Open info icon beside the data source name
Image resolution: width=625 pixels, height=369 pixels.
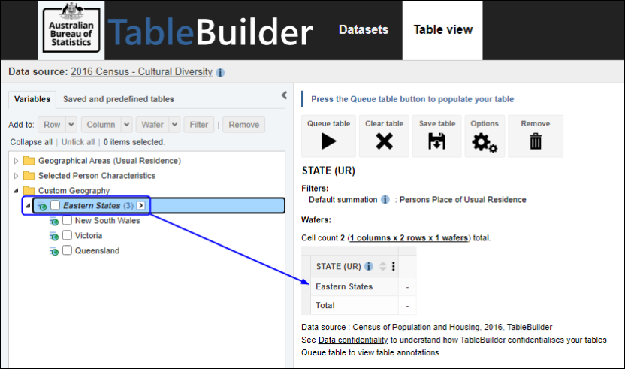click(x=220, y=73)
